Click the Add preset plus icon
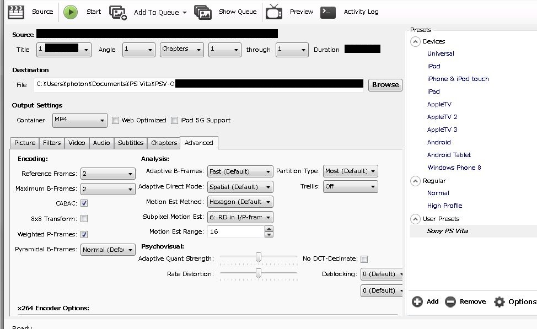The width and height of the screenshot is (537, 329). (x=417, y=301)
